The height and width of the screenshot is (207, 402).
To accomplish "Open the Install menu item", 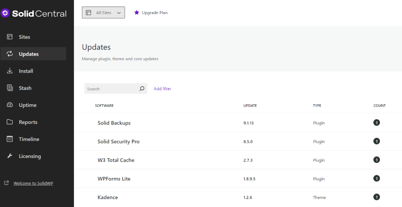I will point(33,71).
